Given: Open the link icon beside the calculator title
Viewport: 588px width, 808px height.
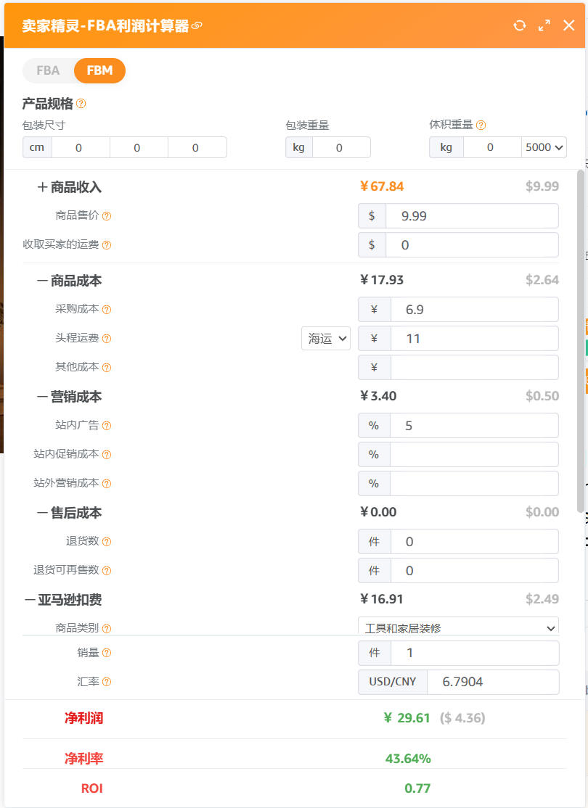Looking at the screenshot, I should (x=197, y=25).
